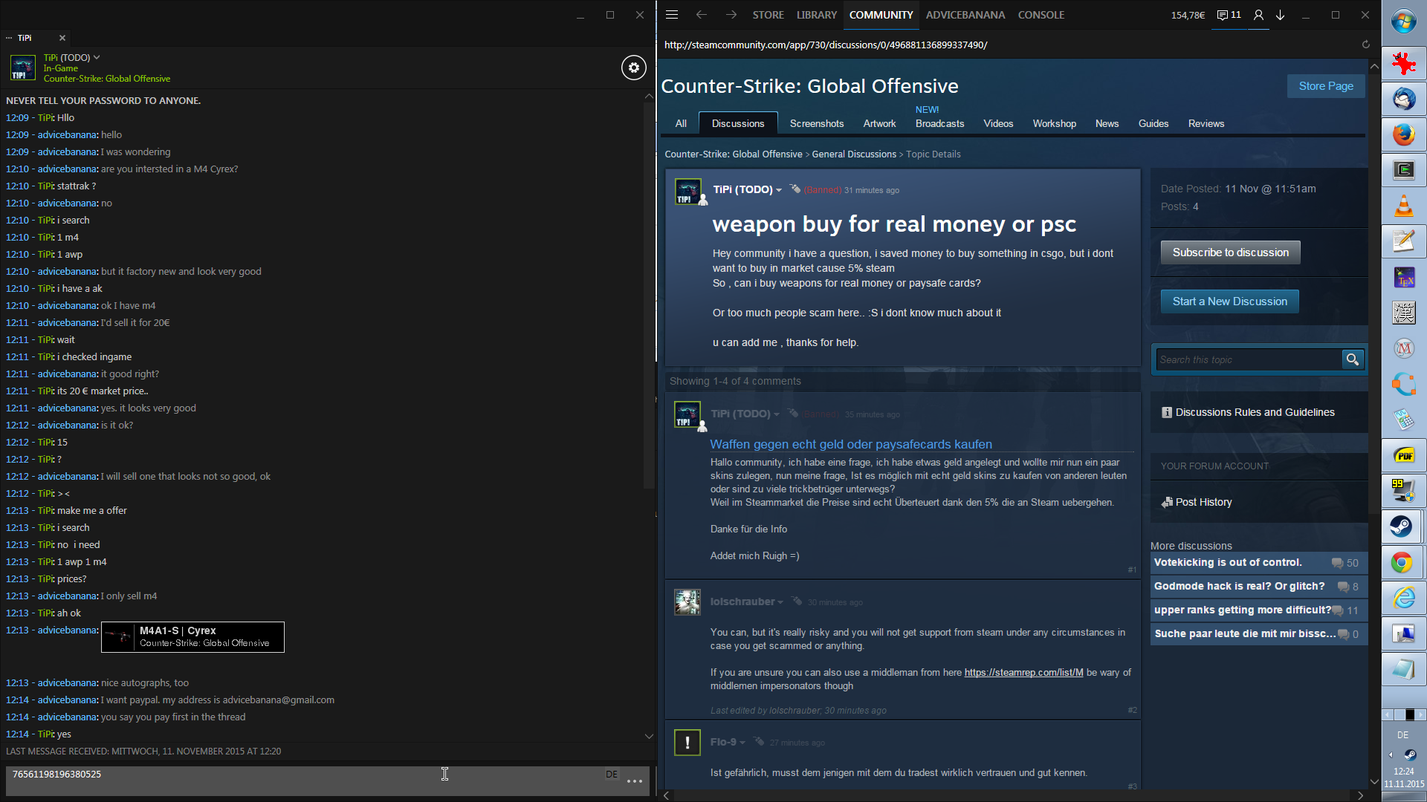Expand the lolschrauber user dropdown arrow
The width and height of the screenshot is (1427, 802).
point(780,602)
